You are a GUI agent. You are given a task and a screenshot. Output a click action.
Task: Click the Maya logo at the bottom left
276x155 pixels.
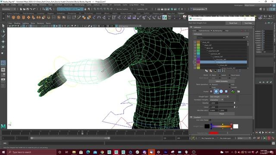3,126
